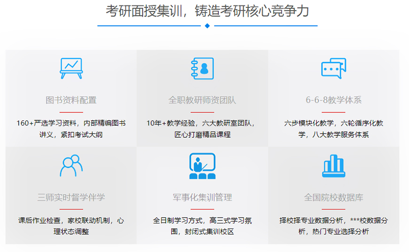Click the description starting 10年+教学经验
Image resolution: width=409 pixels, height=252 pixels.
click(201, 129)
